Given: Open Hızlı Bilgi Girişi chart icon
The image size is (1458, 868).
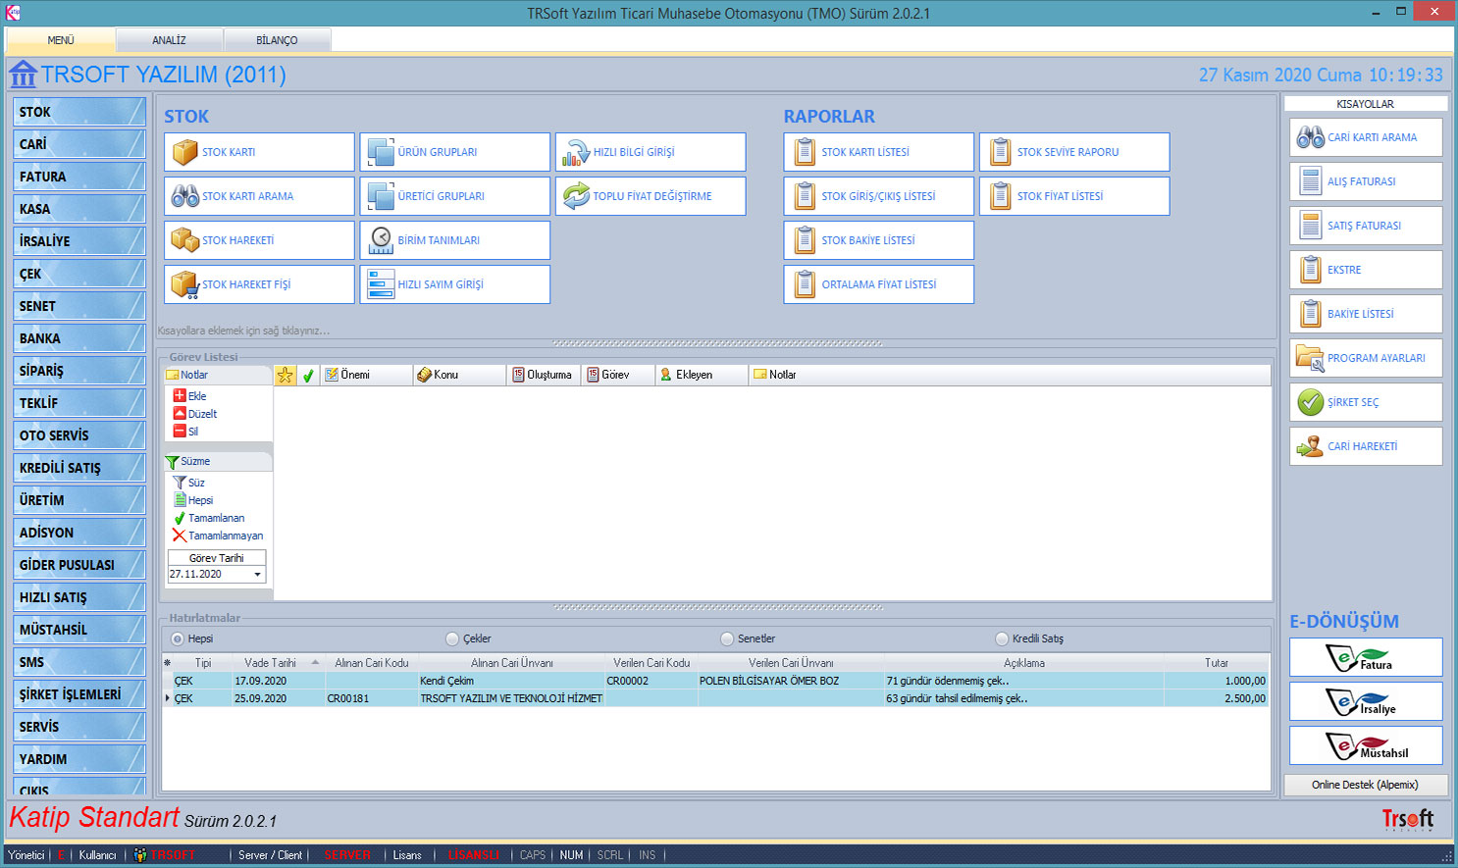Looking at the screenshot, I should [576, 152].
